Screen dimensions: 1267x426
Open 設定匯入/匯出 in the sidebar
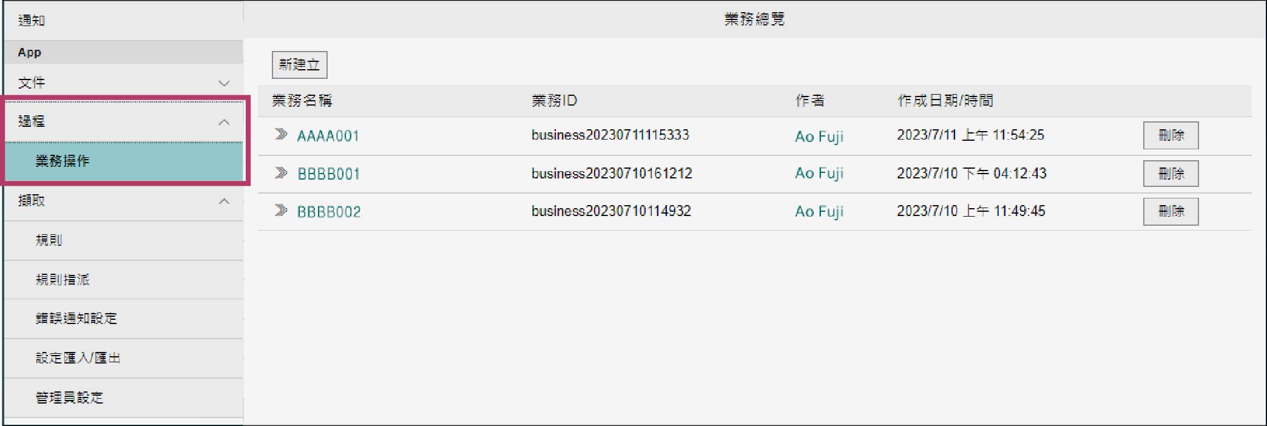[124, 358]
